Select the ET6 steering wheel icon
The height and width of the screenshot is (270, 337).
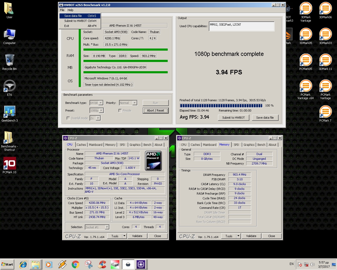pos(9,88)
